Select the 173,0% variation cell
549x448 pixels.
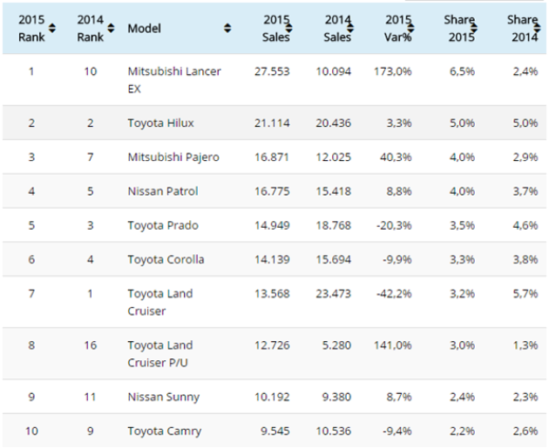coord(392,71)
